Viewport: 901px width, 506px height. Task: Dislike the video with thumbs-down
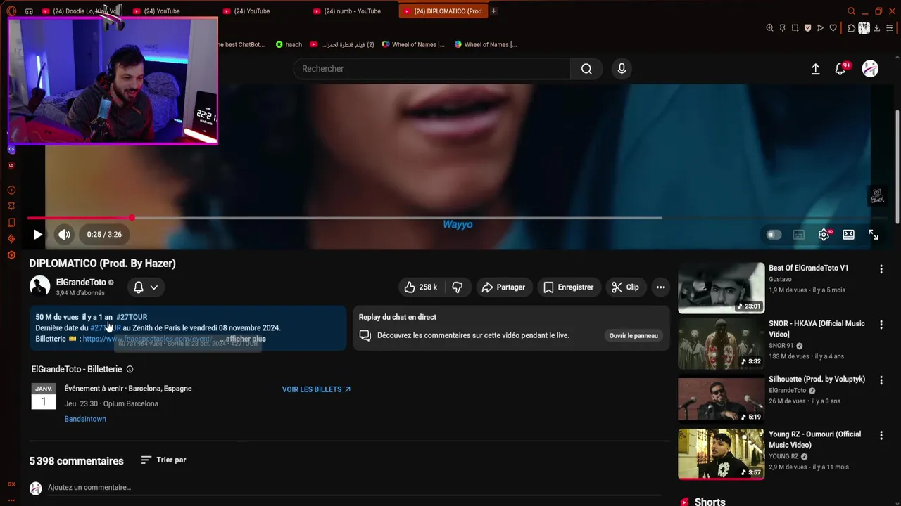point(458,287)
